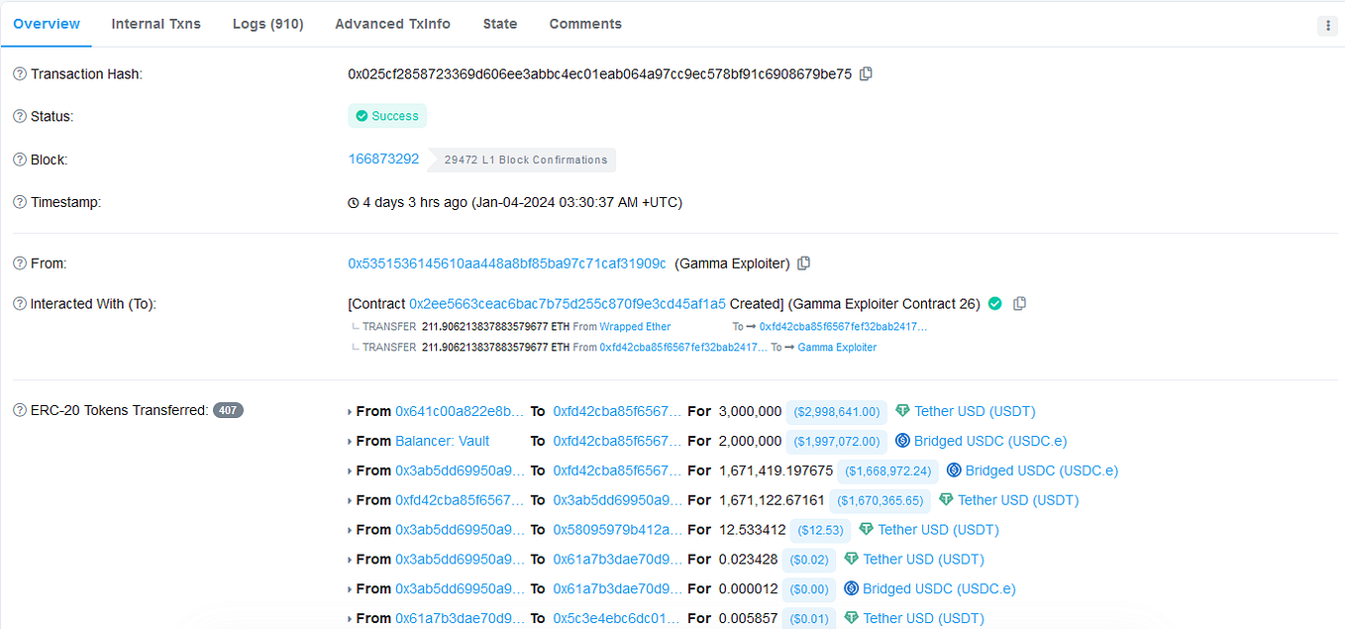Click the Tether USDT token icon
This screenshot has height=629, width=1345.
click(902, 411)
